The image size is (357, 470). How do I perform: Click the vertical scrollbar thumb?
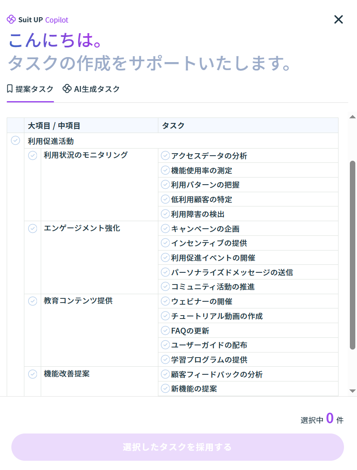[353, 254]
